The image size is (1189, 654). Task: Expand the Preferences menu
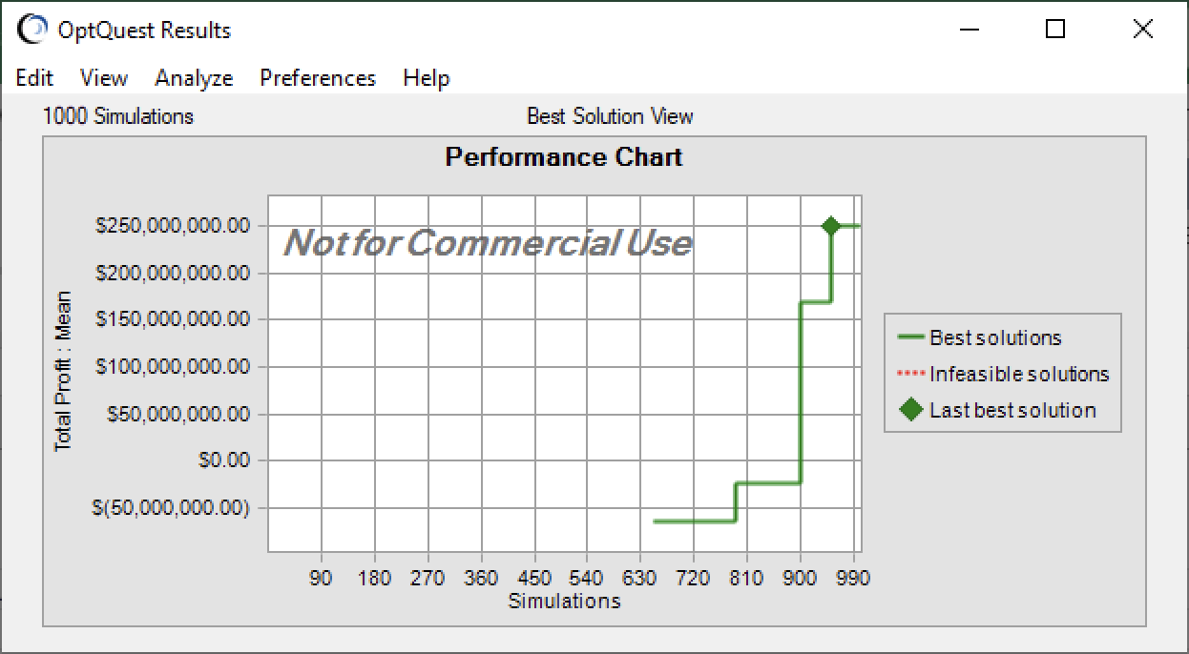(318, 78)
